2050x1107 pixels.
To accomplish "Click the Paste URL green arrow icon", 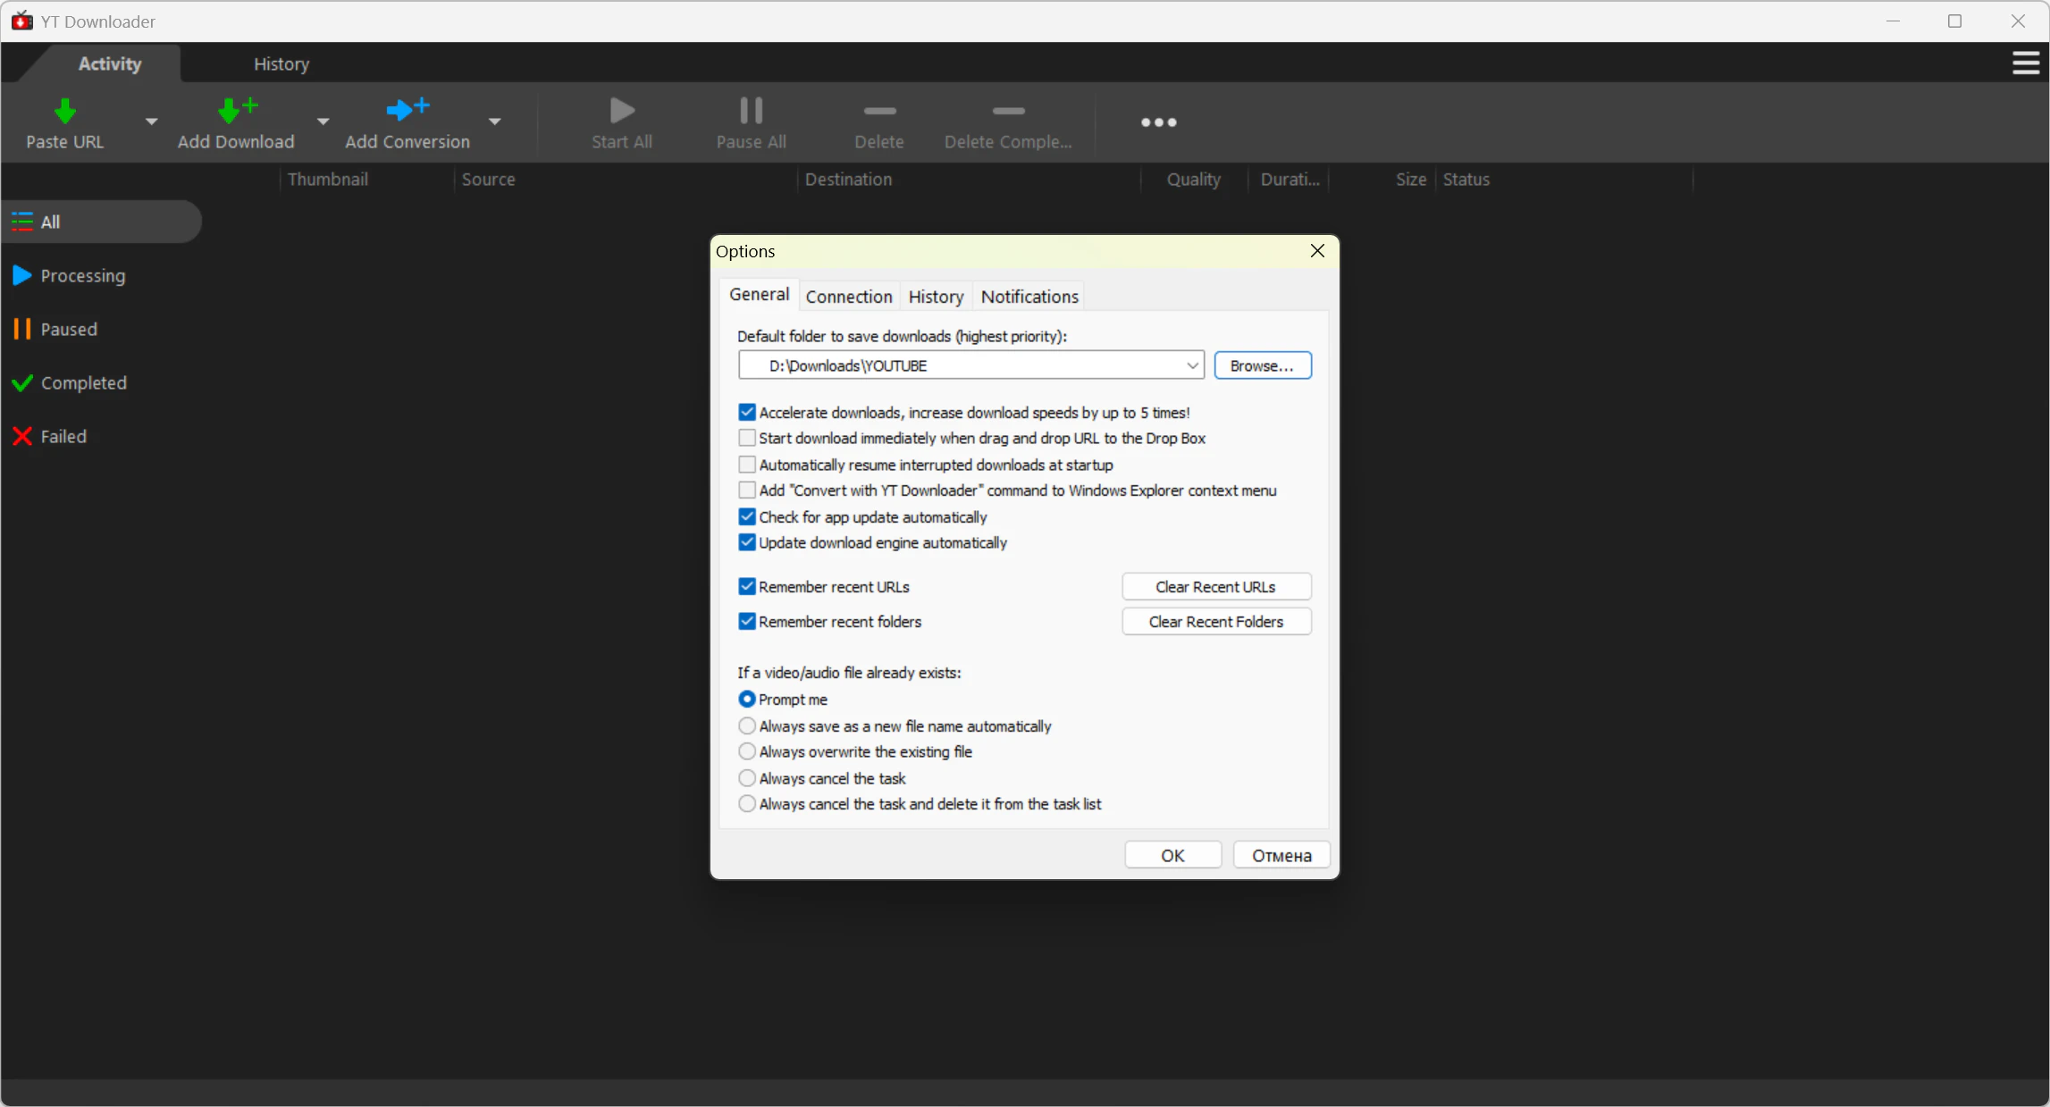I will 64,112.
